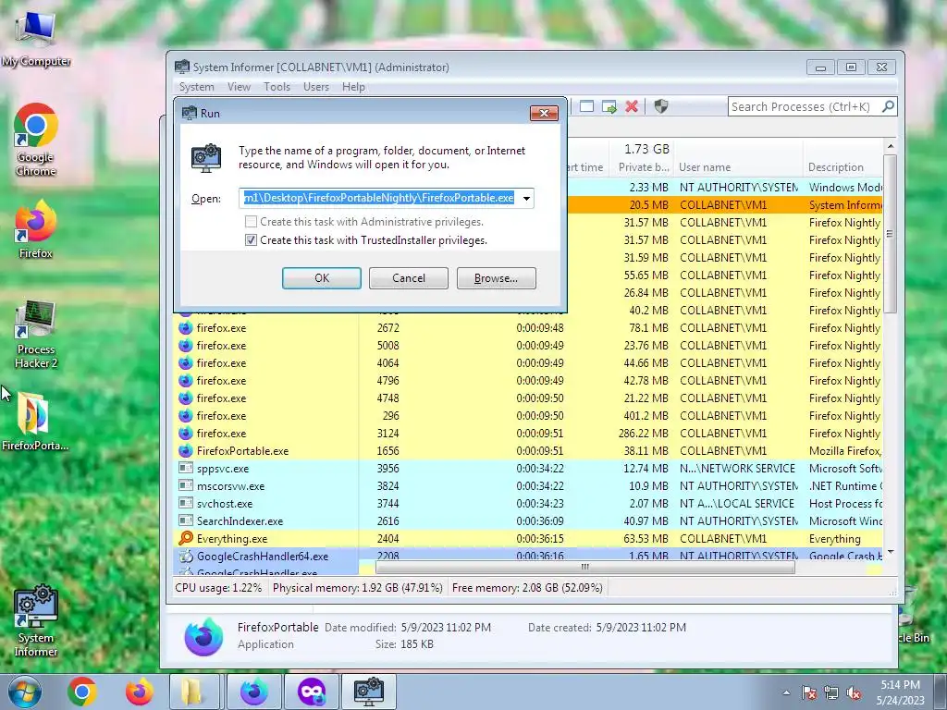Expand the Open combo box dropdown arrow
947x710 pixels.
(x=526, y=198)
